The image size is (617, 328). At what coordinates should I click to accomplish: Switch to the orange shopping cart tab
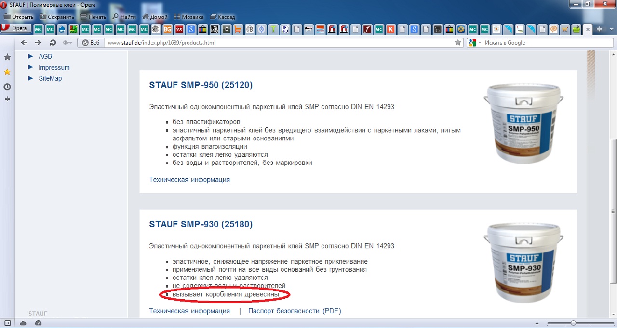click(x=238, y=29)
